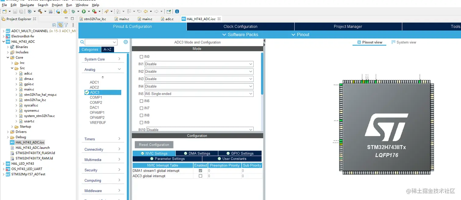Click Collapse All in Project Explorer

click(x=54, y=25)
